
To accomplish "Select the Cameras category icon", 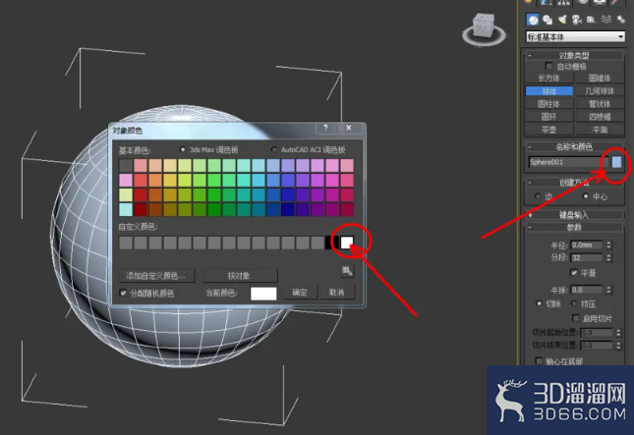I will 577,20.
